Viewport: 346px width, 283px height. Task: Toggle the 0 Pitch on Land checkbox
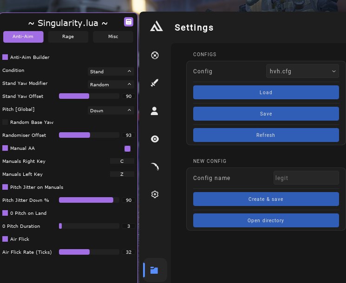[5, 213]
